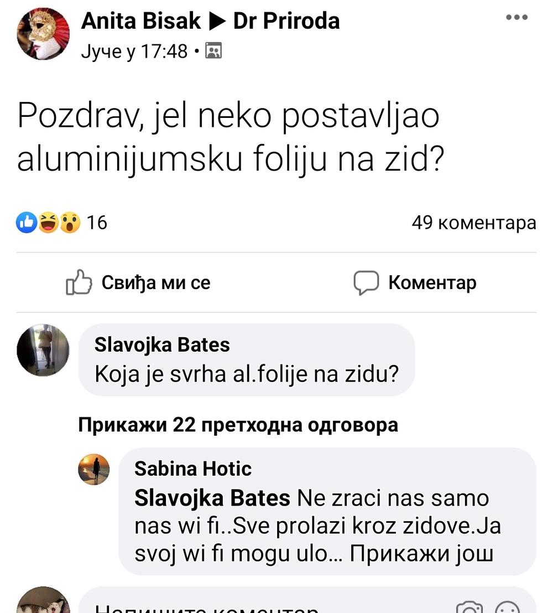Open Anita Bisak's profile name link
Screen dimensions: 553x613
pos(140,21)
